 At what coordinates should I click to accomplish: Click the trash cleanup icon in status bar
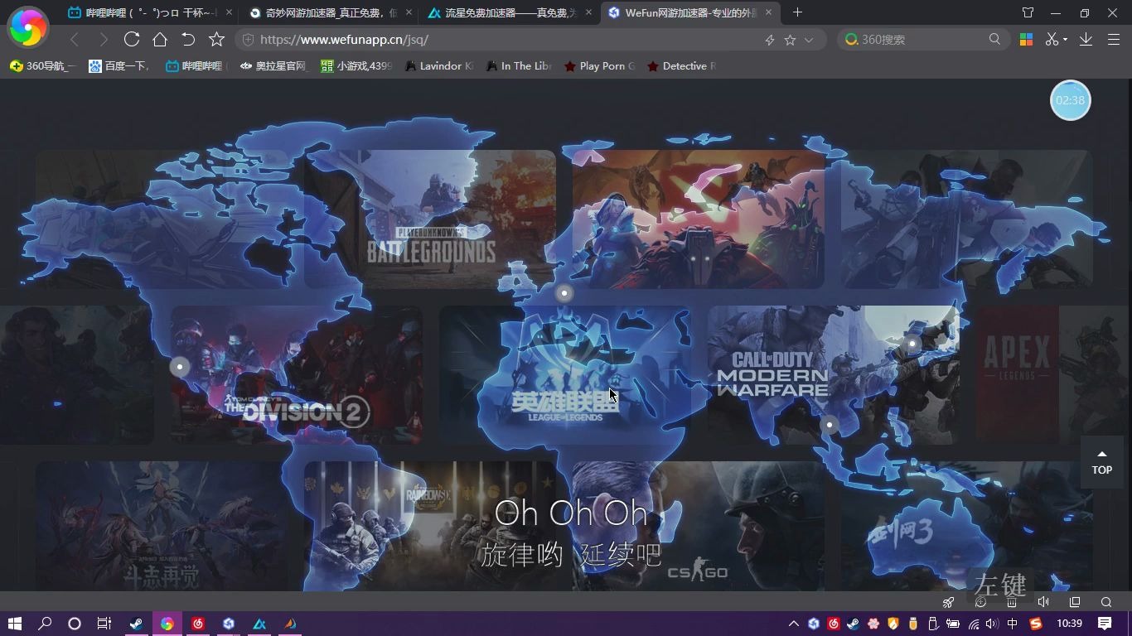1011,602
